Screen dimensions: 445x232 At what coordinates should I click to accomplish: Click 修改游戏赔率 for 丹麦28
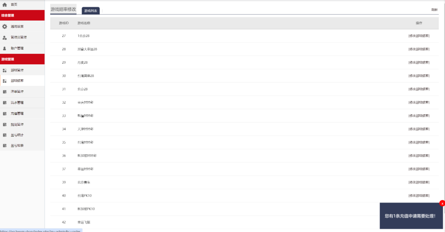pyautogui.click(x=419, y=62)
